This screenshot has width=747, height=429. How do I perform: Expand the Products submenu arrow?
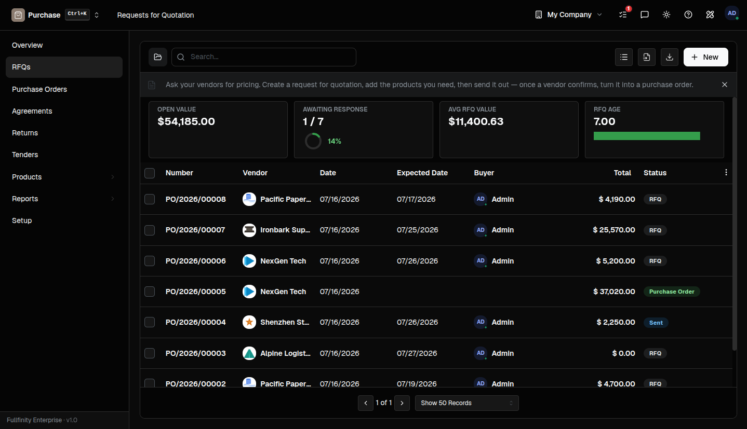[113, 177]
